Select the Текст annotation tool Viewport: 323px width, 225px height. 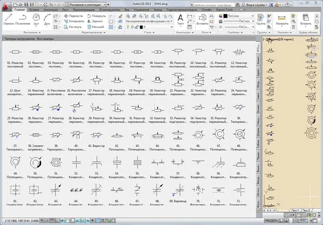pyautogui.click(x=181, y=20)
